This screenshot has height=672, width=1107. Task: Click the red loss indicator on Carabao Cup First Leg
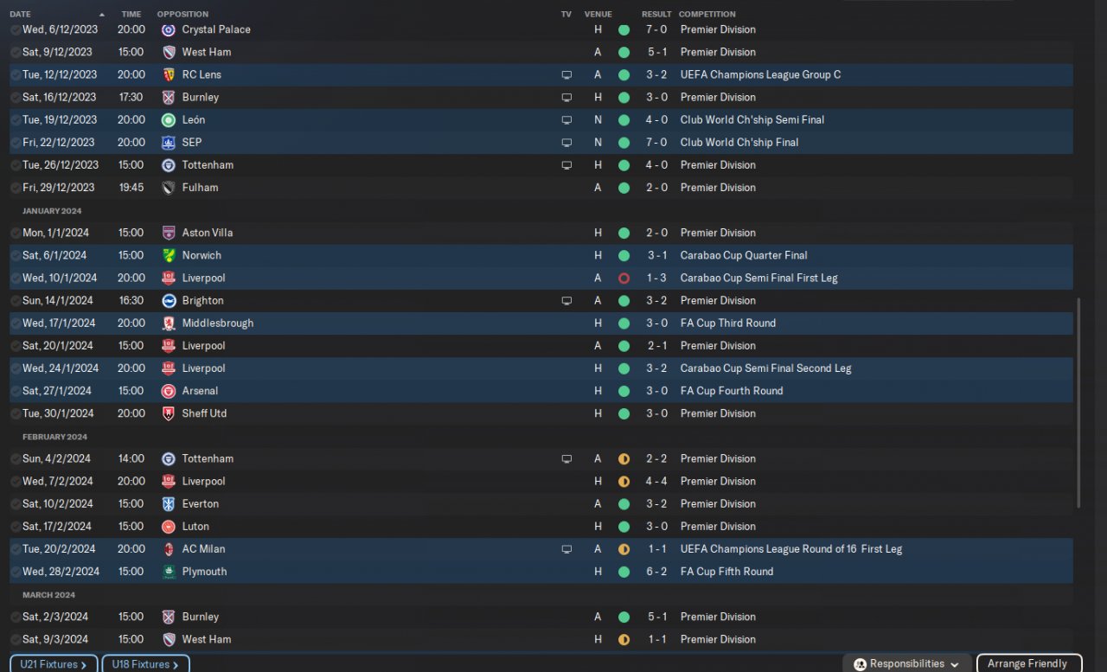click(x=624, y=278)
